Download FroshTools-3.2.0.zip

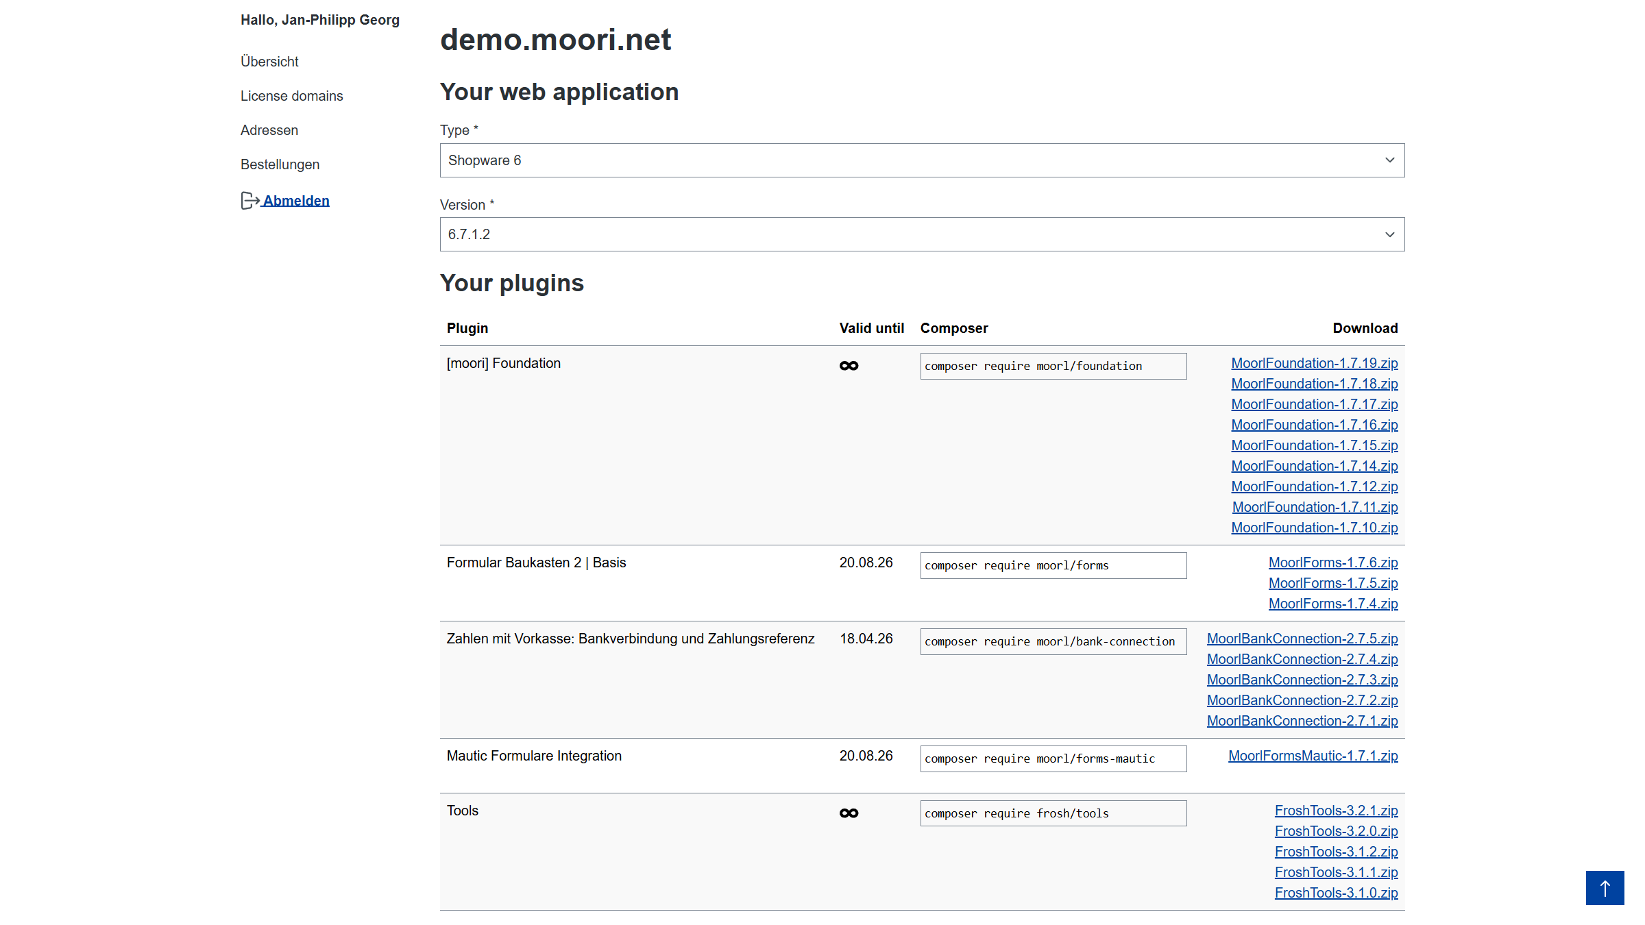pos(1336,831)
